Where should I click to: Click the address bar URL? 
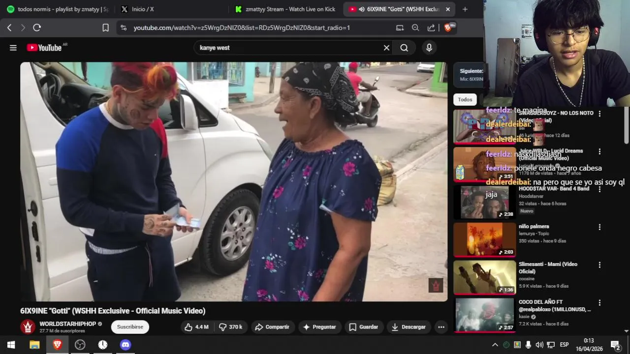pyautogui.click(x=242, y=28)
